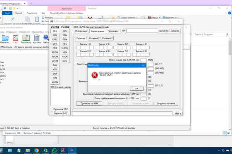This screenshot has height=154, width=232.
Task: Open WinRAR address bar dropdown arrow
Action: [x=189, y=47]
